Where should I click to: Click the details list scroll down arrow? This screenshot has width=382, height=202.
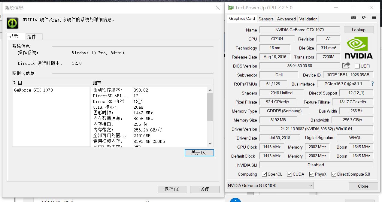tap(210, 143)
